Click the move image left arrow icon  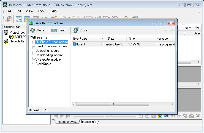tap(173, 116)
